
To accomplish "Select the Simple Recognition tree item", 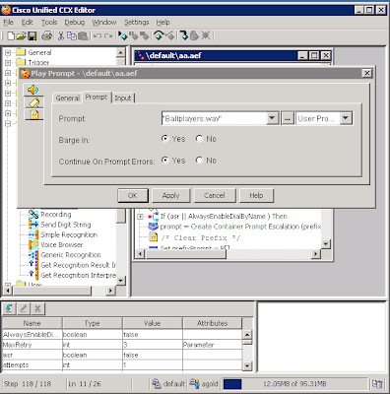I will point(69,234).
